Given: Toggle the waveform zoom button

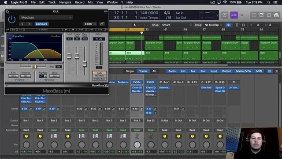Looking at the screenshot, I should click(x=228, y=25).
